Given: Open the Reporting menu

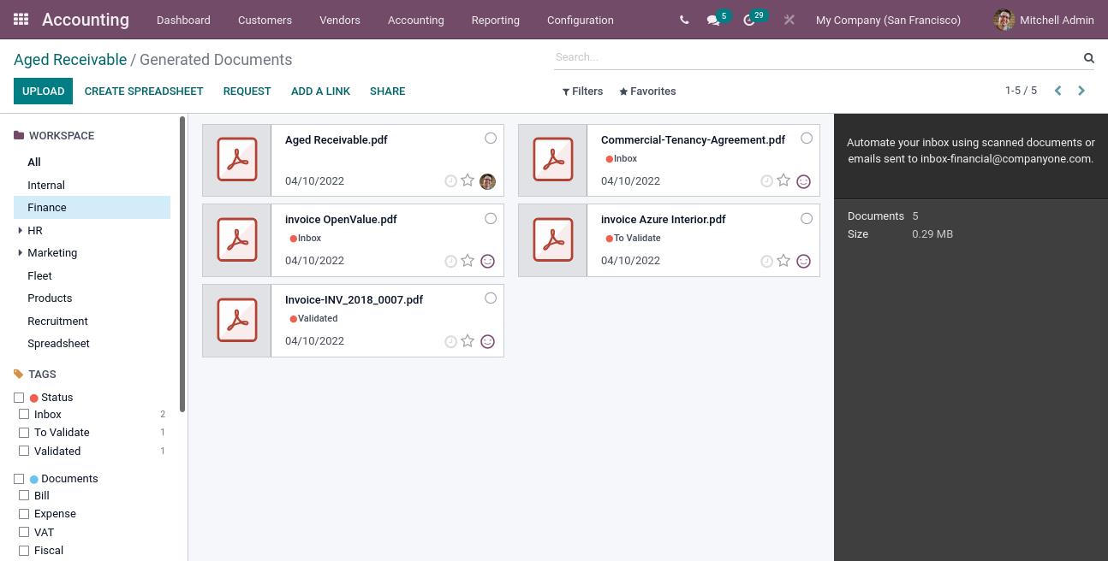Looking at the screenshot, I should coord(495,20).
